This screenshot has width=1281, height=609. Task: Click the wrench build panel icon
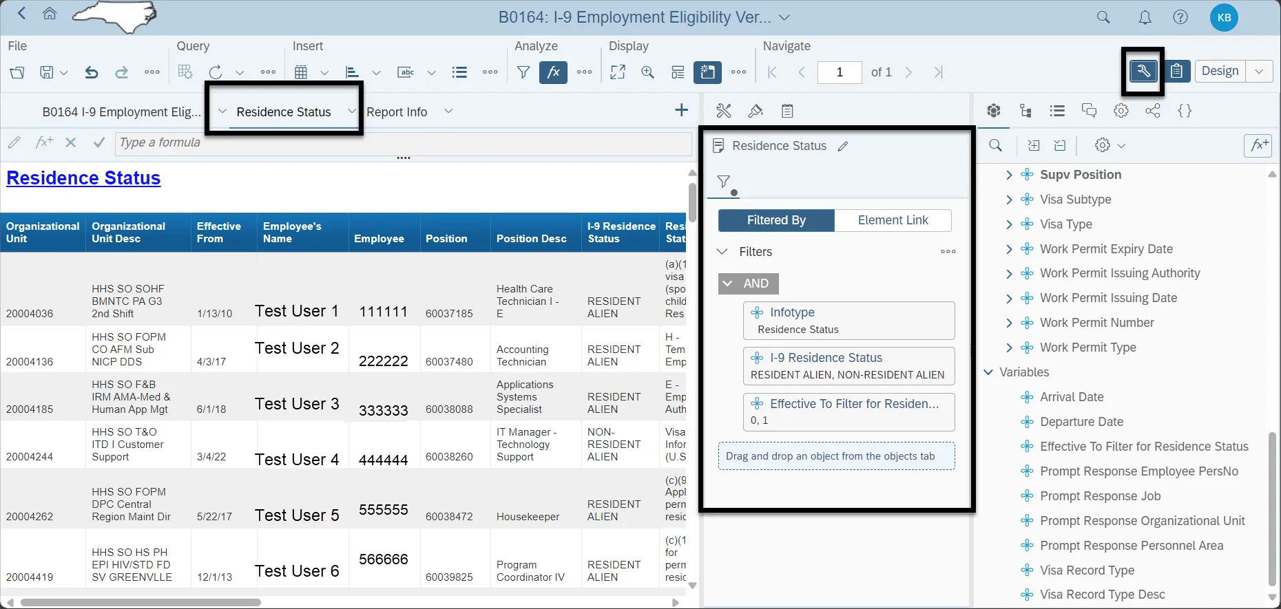1143,71
